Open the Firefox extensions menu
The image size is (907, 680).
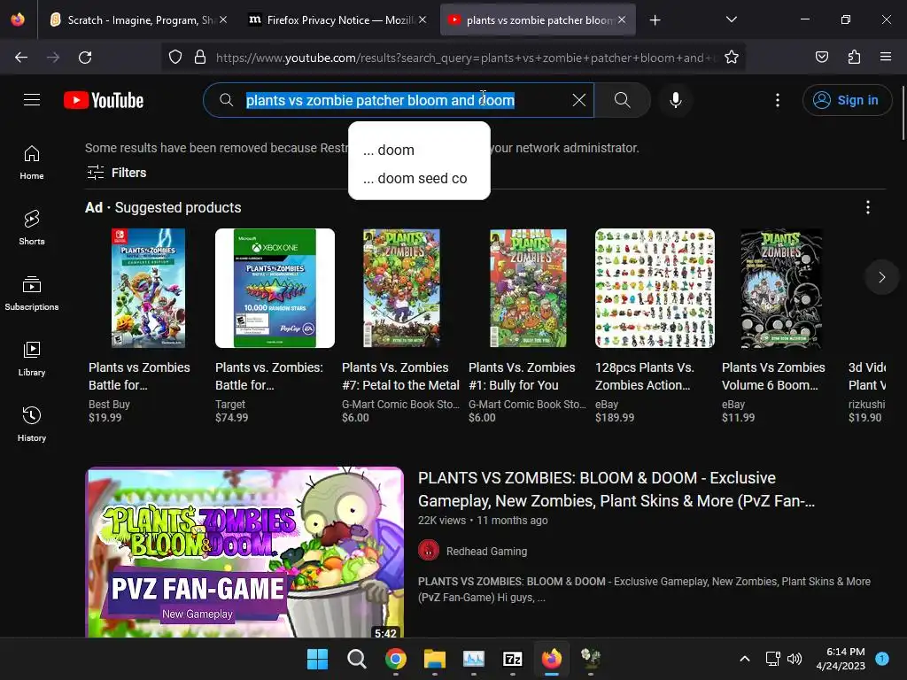[x=855, y=57]
